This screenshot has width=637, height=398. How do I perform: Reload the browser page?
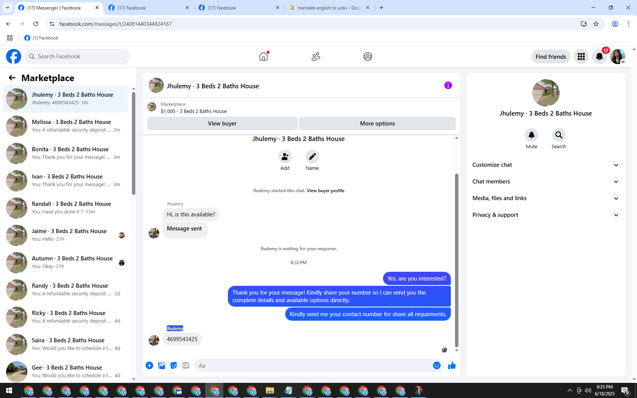pos(36,24)
